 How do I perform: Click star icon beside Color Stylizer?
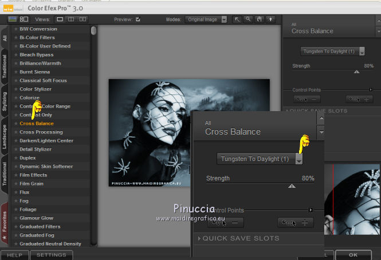pos(16,89)
